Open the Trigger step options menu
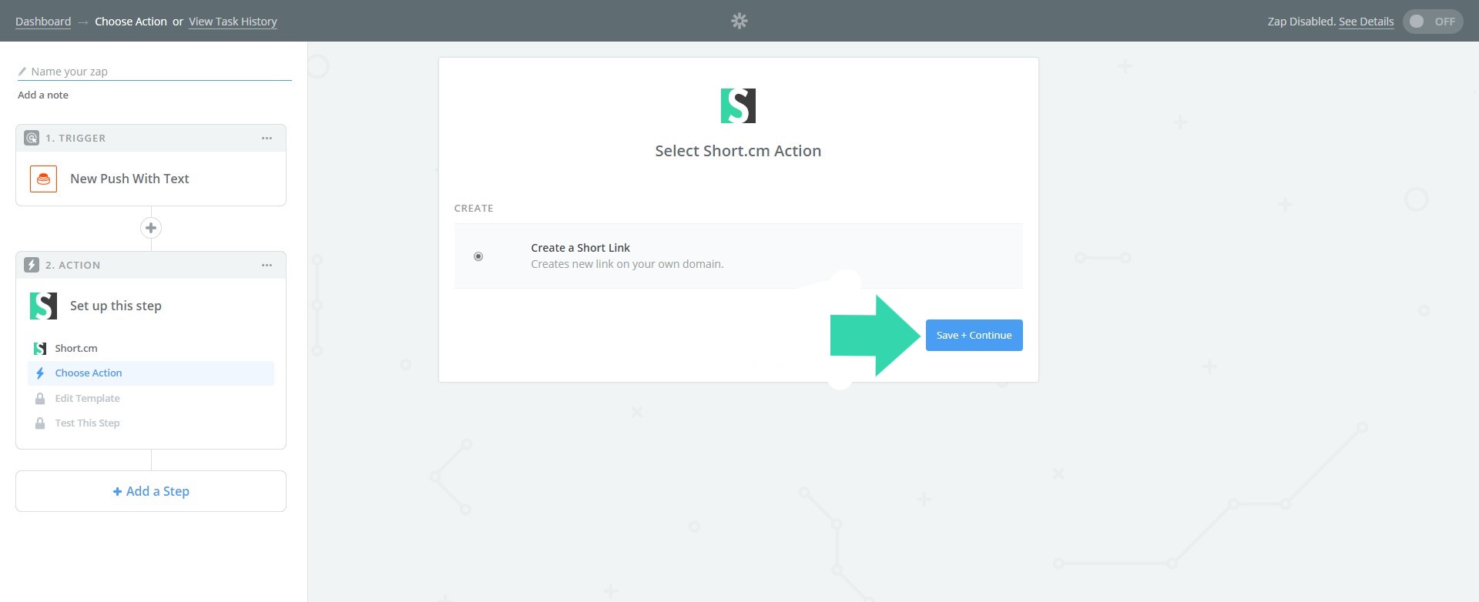 click(x=267, y=138)
